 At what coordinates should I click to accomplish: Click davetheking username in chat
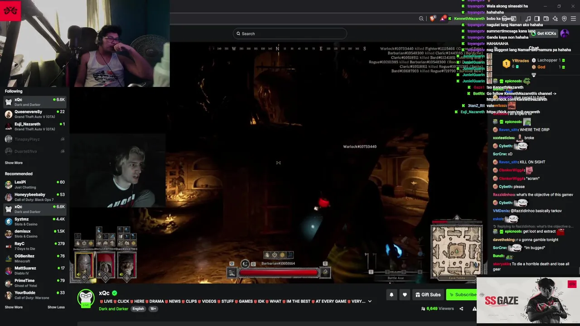tap(504, 240)
